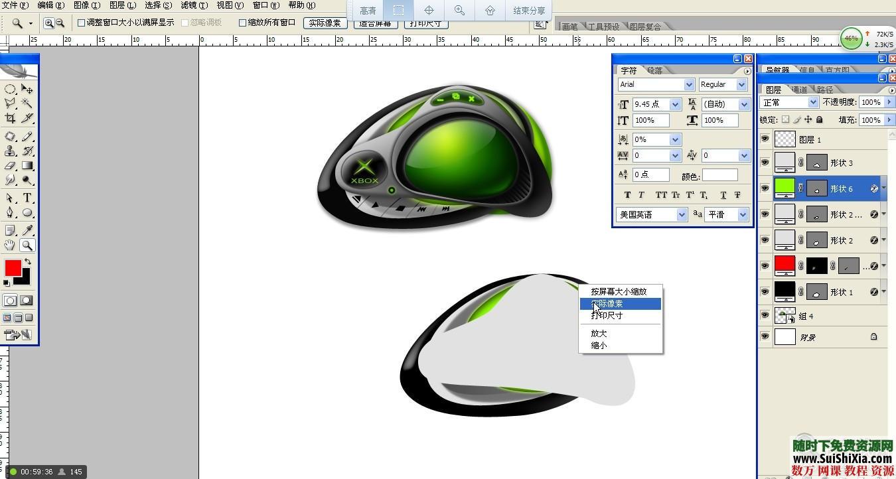Enable Faux Bold in Character panel

(628, 195)
